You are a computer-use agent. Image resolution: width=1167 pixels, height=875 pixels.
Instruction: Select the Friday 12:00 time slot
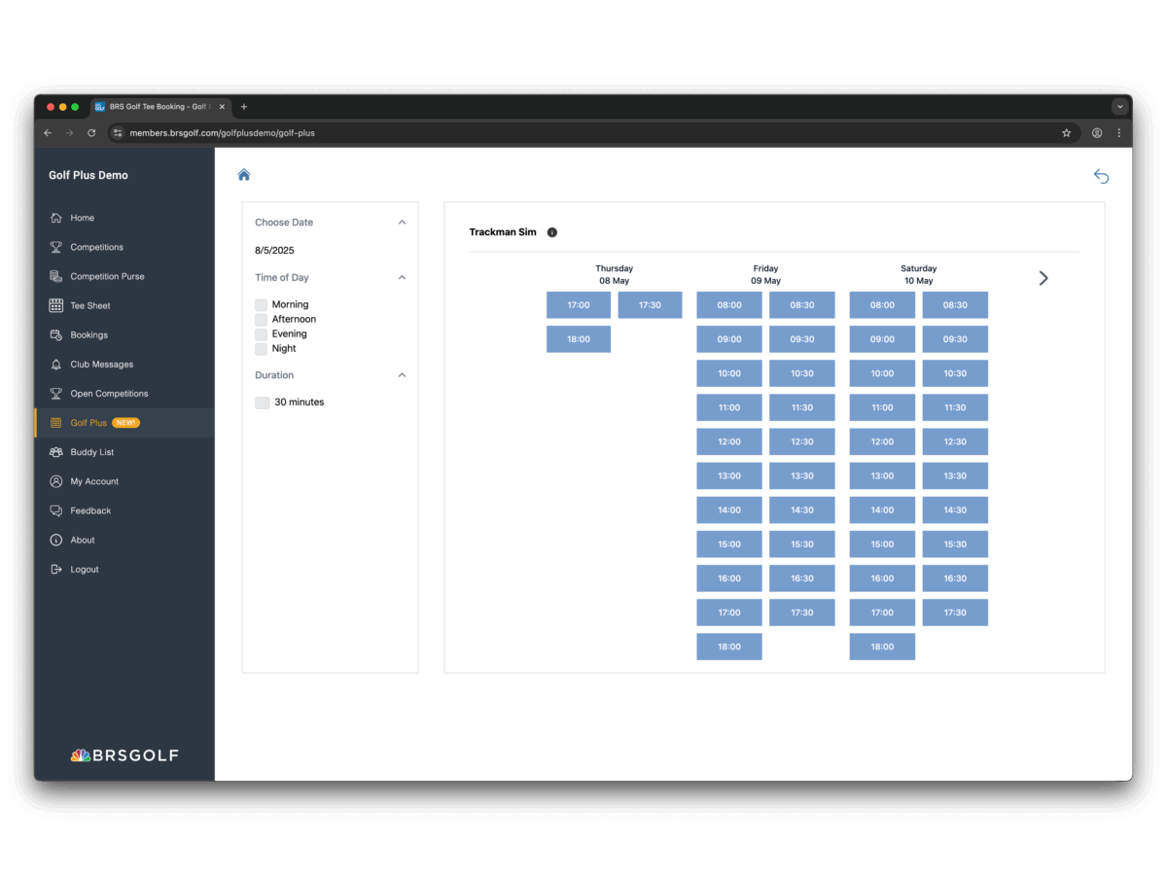(729, 441)
